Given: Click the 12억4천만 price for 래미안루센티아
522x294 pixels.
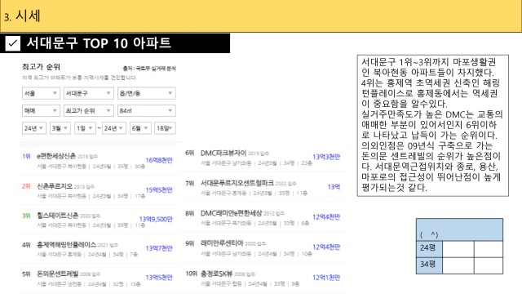Looking at the screenshot, I should click(x=326, y=247).
